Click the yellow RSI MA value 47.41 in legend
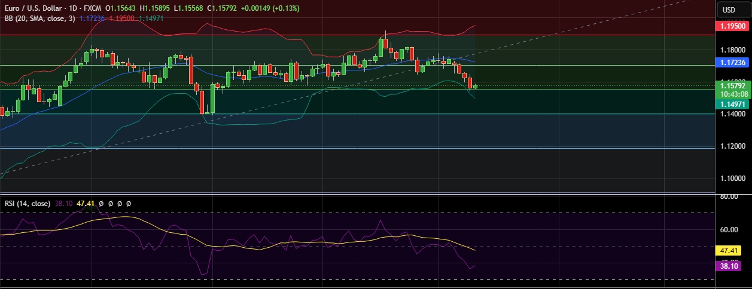 pos(86,204)
